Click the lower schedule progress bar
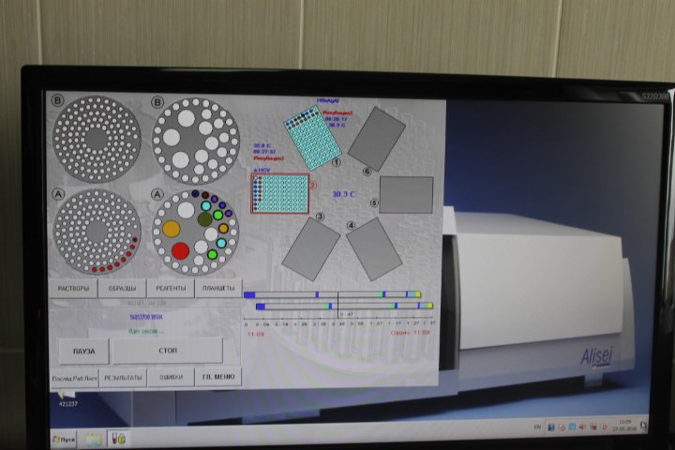This screenshot has width=675, height=450. [x=344, y=306]
